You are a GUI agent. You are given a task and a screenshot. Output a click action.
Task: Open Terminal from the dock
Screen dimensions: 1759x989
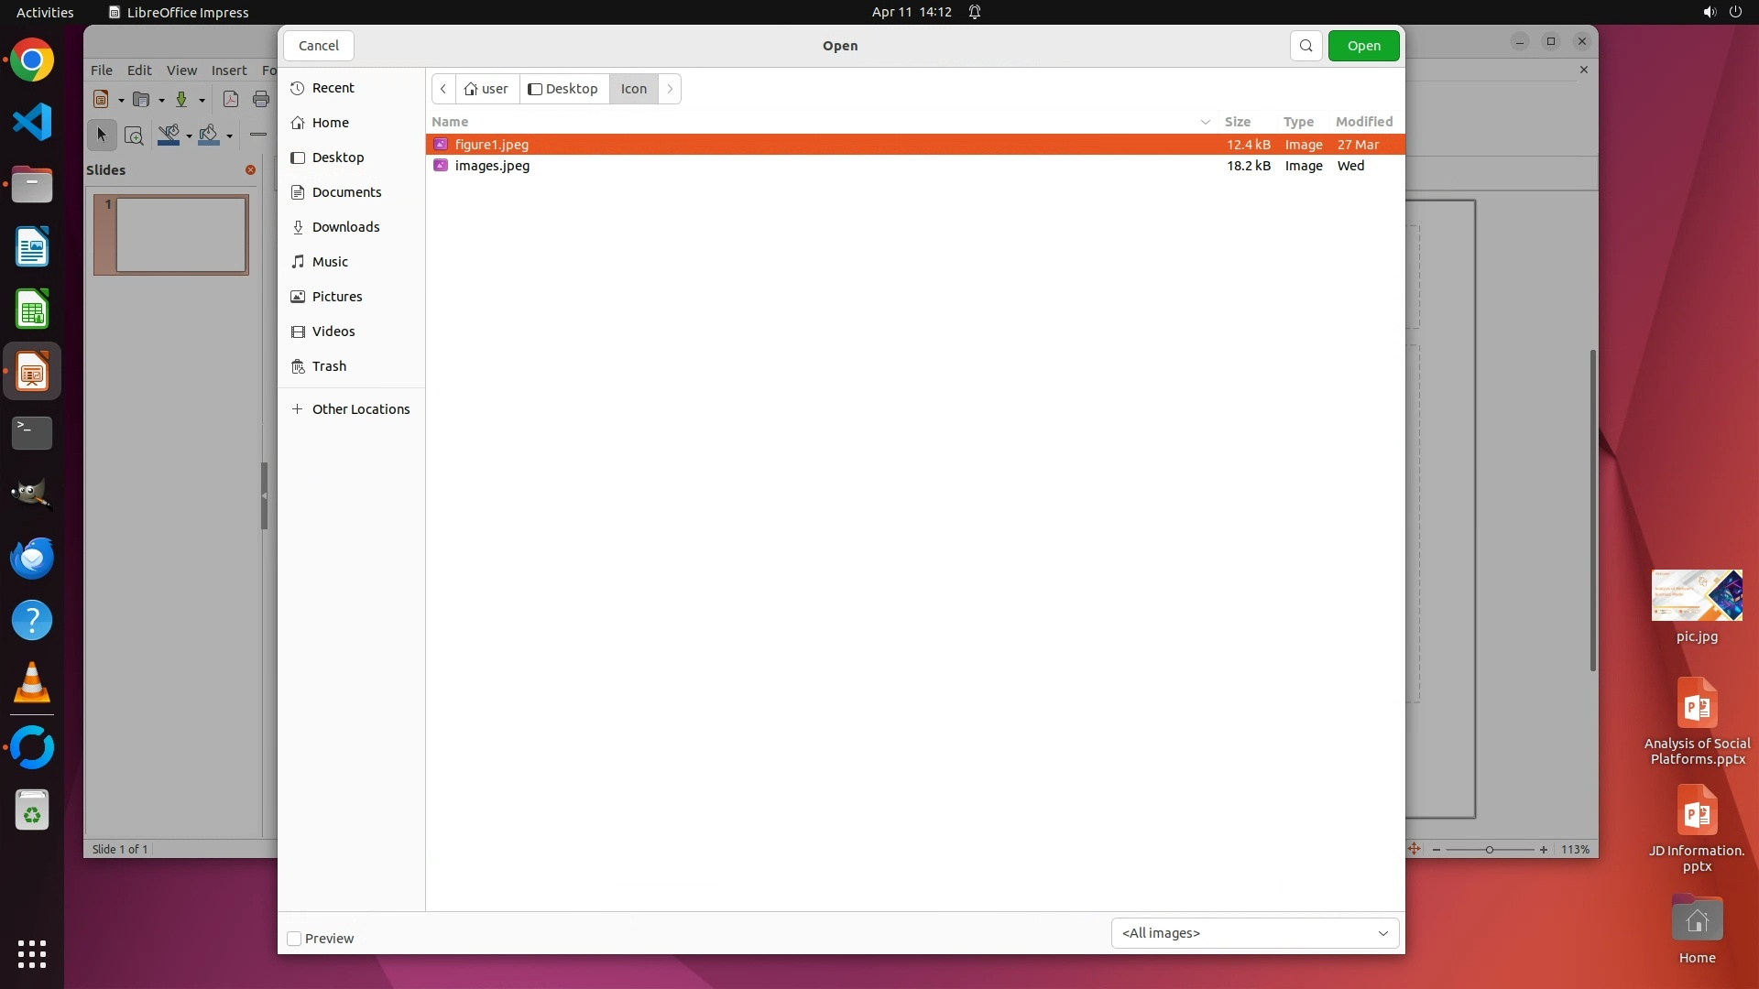[32, 433]
